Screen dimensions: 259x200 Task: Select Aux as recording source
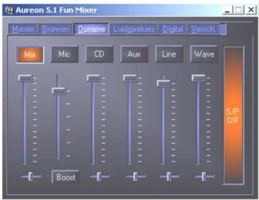134,54
